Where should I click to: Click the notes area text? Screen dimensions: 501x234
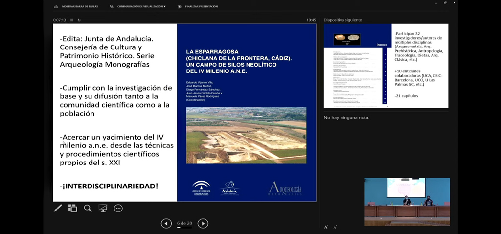[346, 118]
